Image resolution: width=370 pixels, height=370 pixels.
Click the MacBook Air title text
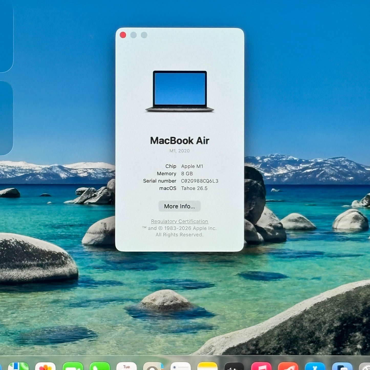pyautogui.click(x=180, y=141)
